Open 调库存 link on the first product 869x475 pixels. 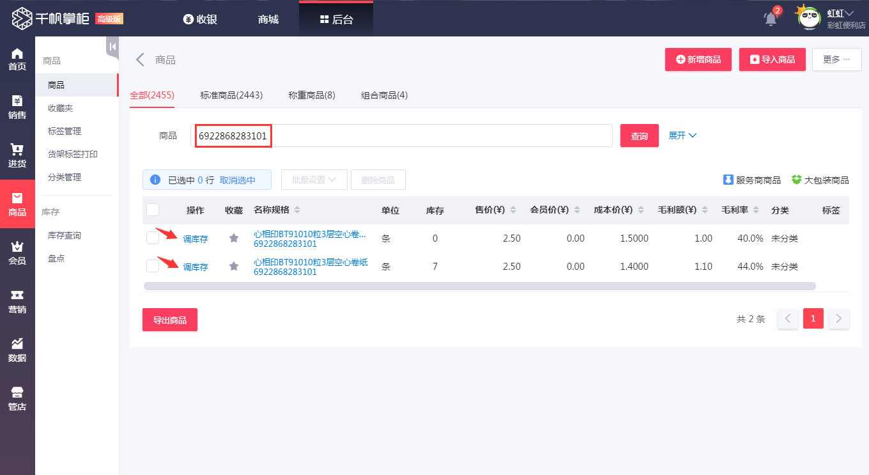click(195, 238)
